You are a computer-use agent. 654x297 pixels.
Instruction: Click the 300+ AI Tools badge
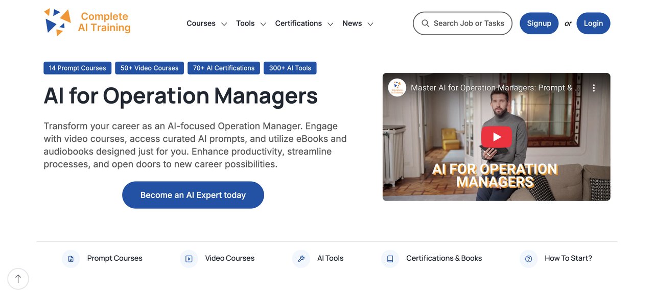coord(290,68)
